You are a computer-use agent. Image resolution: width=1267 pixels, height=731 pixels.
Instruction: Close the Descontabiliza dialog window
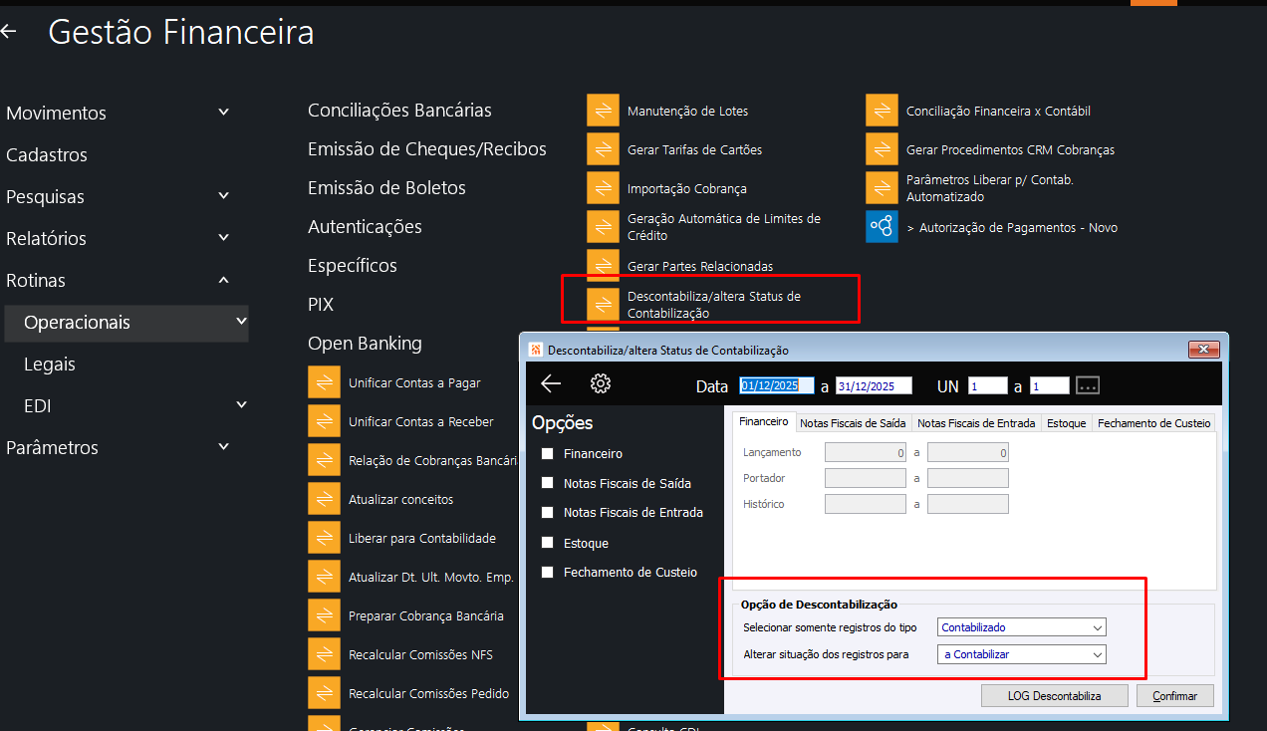(x=1203, y=350)
